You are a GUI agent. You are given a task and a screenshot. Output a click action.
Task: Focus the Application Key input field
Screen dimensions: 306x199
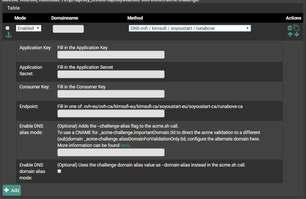[111, 55]
